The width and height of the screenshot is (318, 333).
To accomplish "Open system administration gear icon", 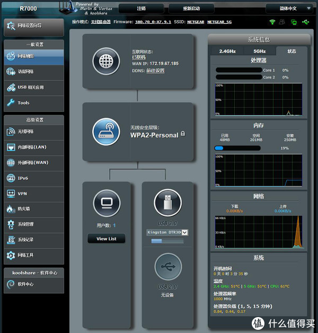I will pyautogui.click(x=11, y=224).
